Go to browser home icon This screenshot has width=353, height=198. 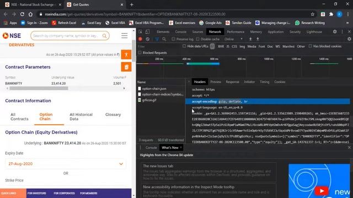pos(30,14)
